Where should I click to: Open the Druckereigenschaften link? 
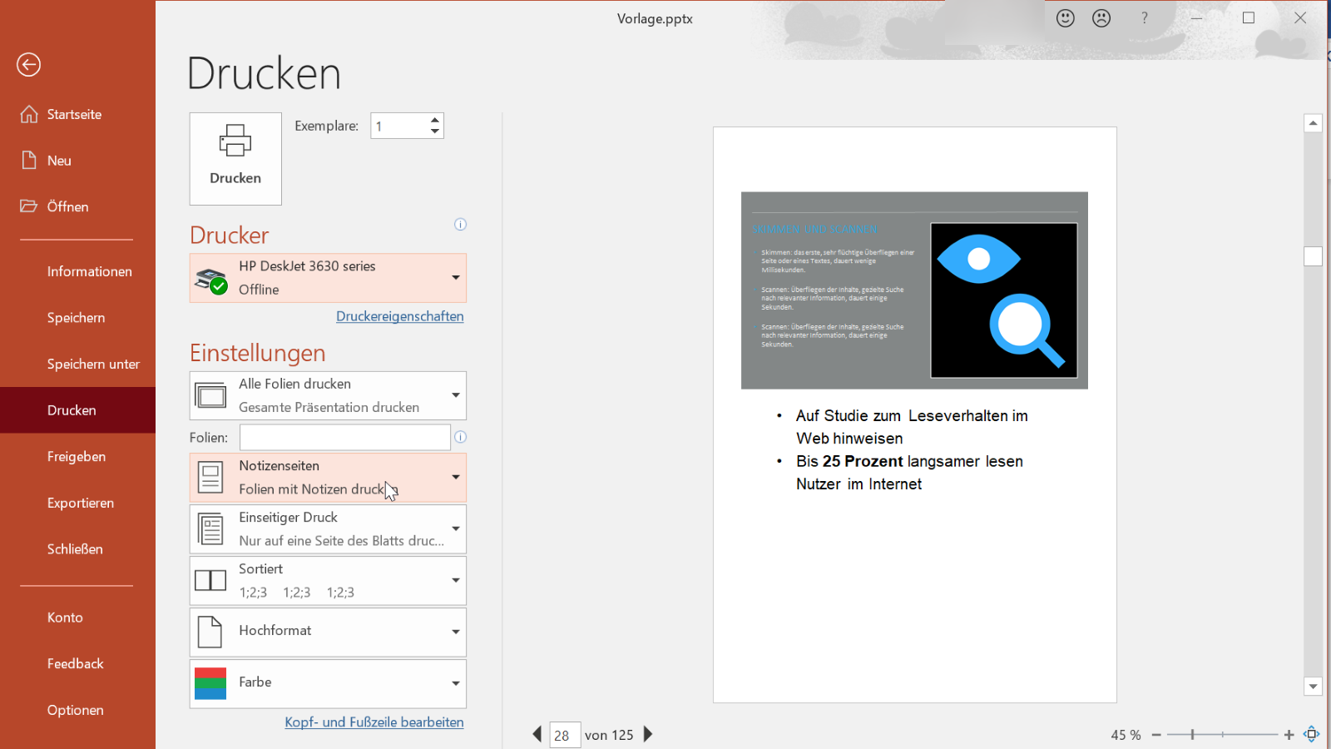tap(399, 316)
